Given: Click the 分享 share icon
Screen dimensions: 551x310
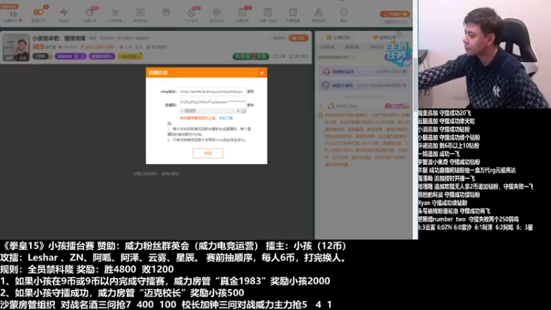Looking at the screenshot, I should pyautogui.click(x=280, y=56).
